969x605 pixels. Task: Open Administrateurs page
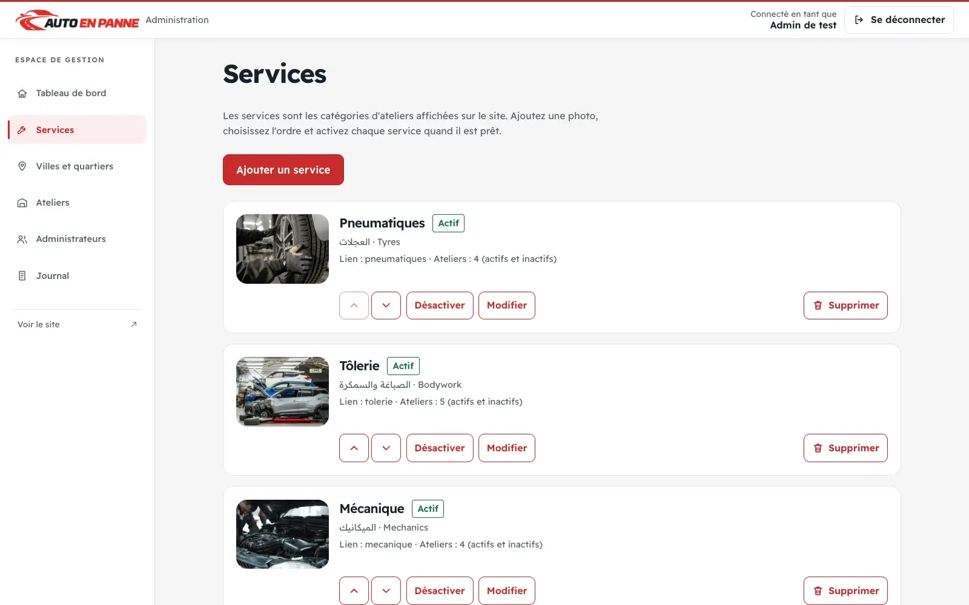coord(78,239)
